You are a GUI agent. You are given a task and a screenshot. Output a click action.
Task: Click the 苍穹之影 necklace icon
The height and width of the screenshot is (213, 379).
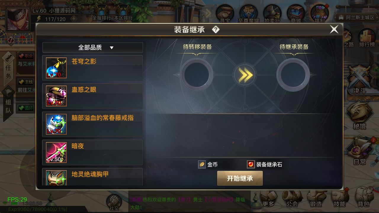coord(56,68)
